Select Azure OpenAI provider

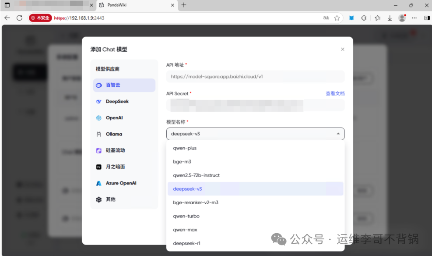point(124,183)
